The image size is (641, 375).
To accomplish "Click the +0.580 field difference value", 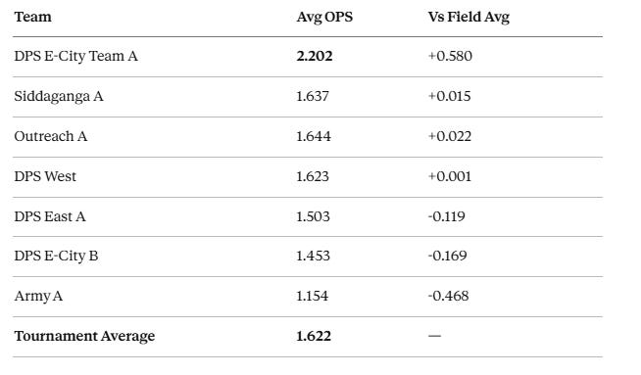I will coord(450,56).
